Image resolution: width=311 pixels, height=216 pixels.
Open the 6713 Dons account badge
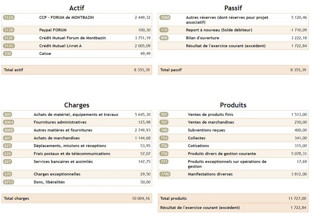(9, 182)
